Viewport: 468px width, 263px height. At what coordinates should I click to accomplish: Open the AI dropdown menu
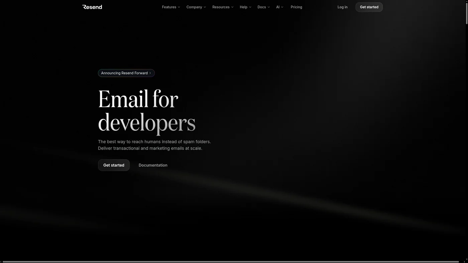pyautogui.click(x=279, y=7)
